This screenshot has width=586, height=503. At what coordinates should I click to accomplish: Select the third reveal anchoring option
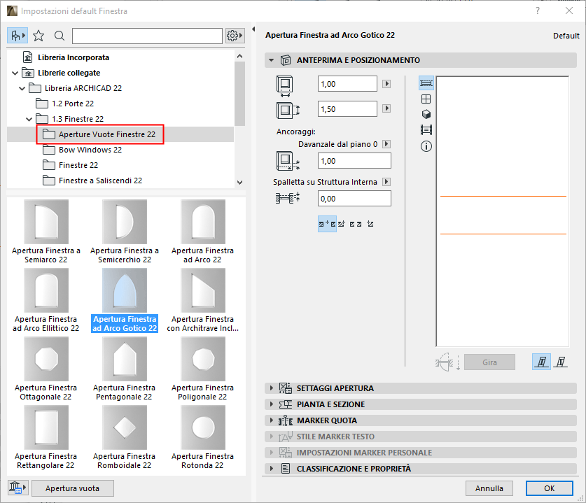[x=356, y=224]
